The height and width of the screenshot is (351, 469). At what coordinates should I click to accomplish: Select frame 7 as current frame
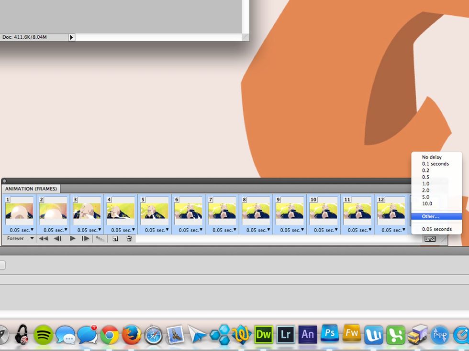(x=222, y=212)
